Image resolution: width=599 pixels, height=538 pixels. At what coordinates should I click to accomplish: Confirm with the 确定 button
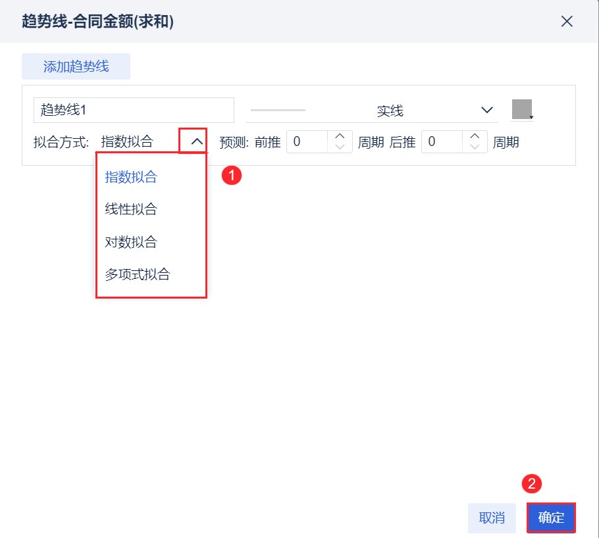(551, 518)
